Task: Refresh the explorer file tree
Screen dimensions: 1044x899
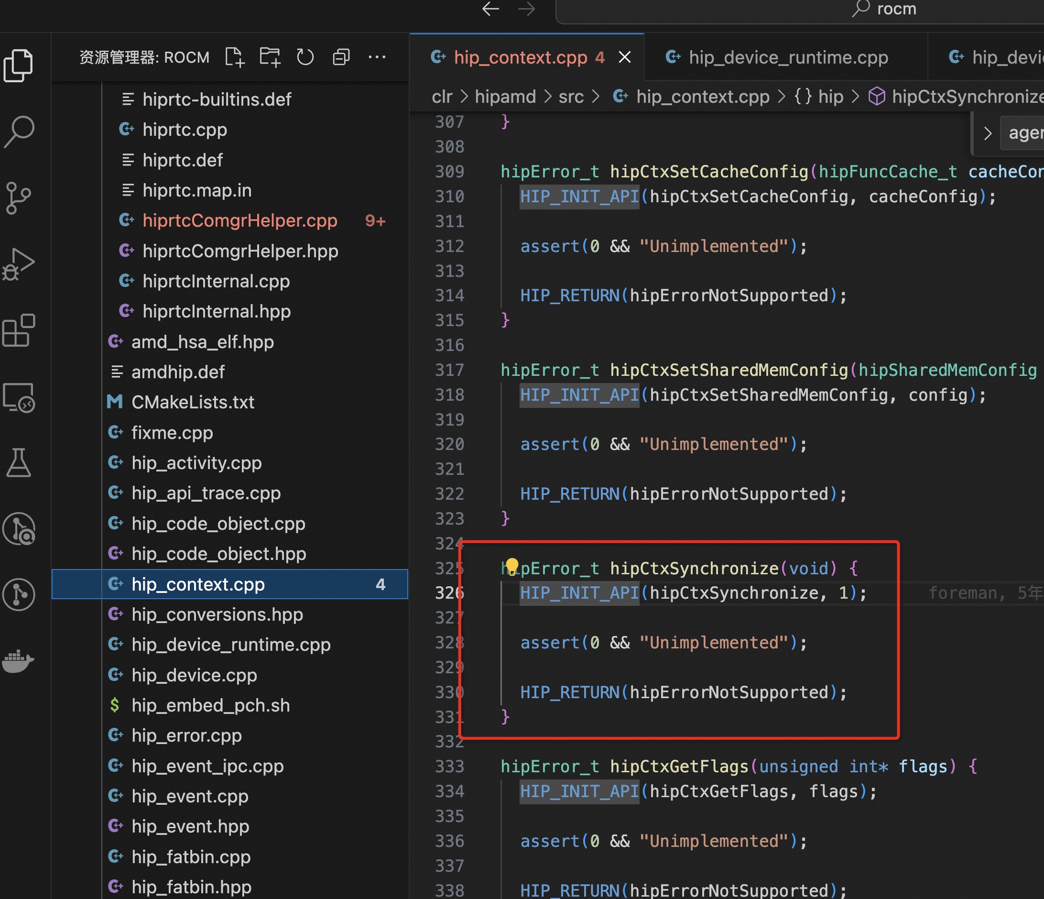Action: [x=305, y=57]
